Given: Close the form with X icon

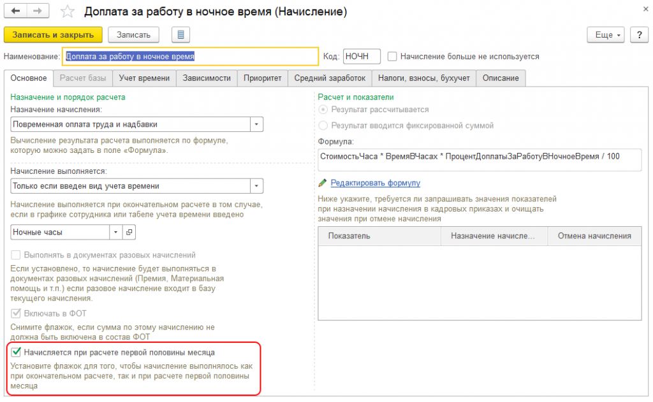Looking at the screenshot, I should pyautogui.click(x=638, y=9).
